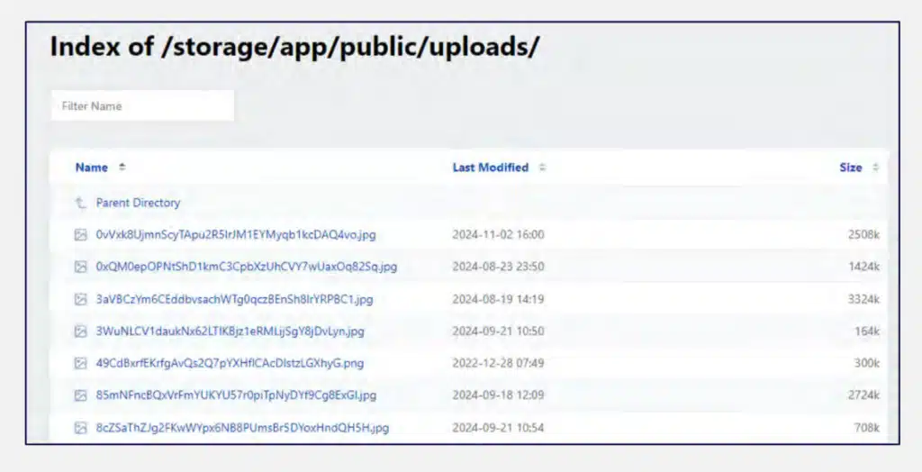The width and height of the screenshot is (922, 472).
Task: Open file starting with 3WuNLCV1daukNx
Action: (230, 331)
